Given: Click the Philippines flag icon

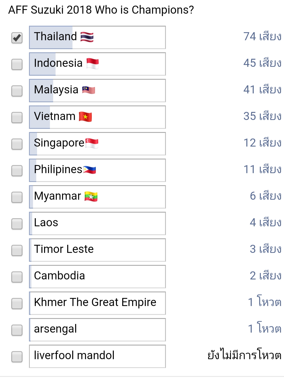Looking at the screenshot, I should 89,170.
